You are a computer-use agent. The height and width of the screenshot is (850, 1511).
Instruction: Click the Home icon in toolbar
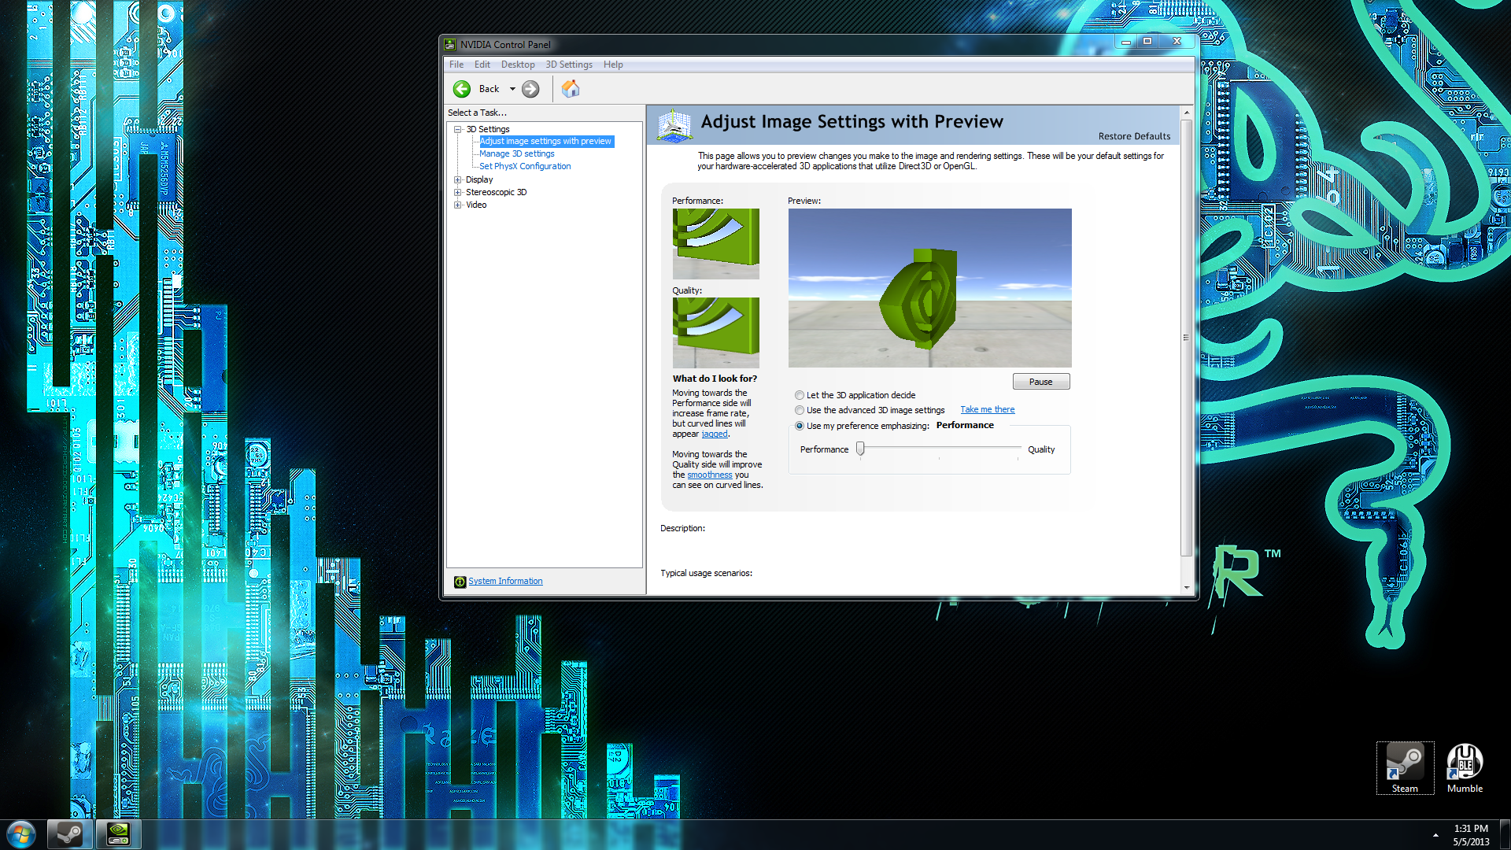pos(571,89)
